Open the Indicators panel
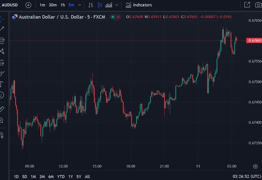 point(139,5)
